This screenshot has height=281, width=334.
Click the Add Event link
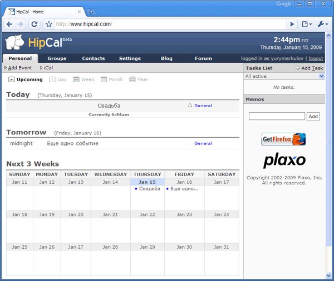coord(20,68)
